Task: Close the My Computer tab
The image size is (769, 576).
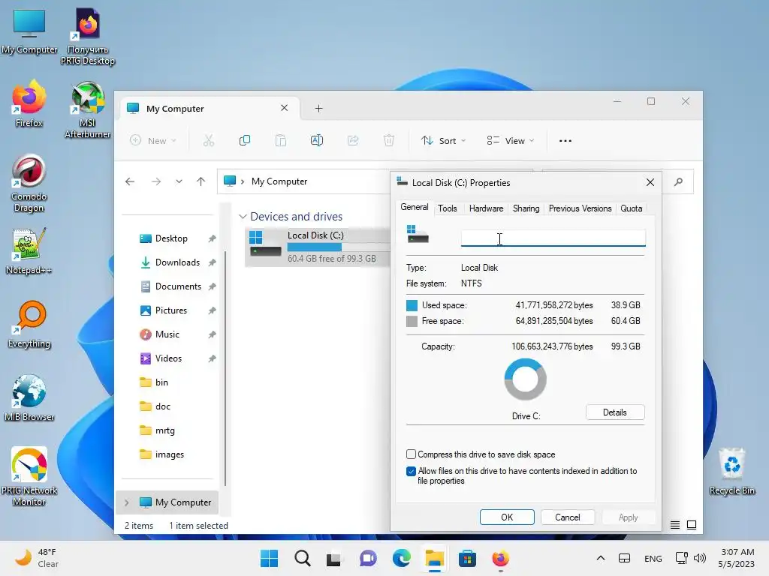Action: [284, 108]
